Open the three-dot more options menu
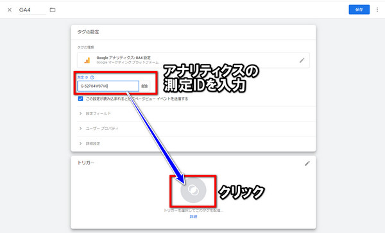The width and height of the screenshot is (385, 233). [377, 10]
